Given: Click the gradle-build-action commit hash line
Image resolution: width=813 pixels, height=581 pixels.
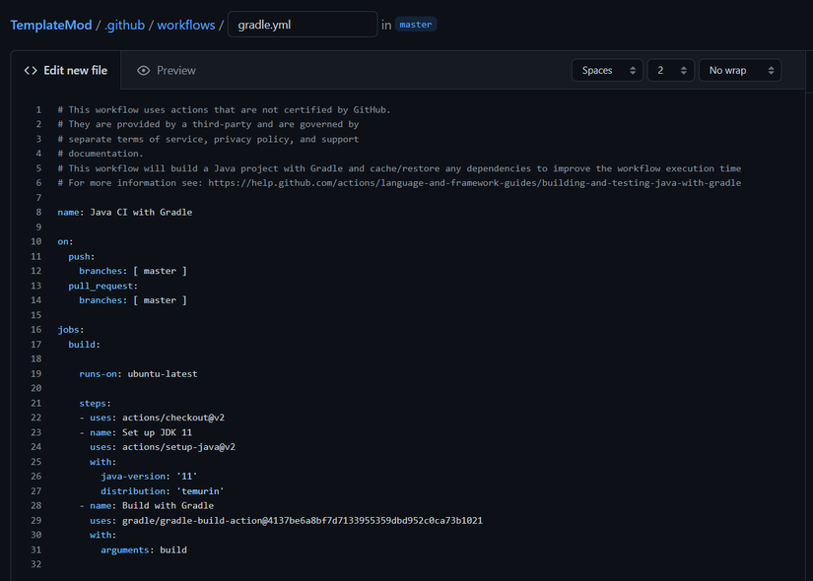Looking at the screenshot, I should [286, 520].
